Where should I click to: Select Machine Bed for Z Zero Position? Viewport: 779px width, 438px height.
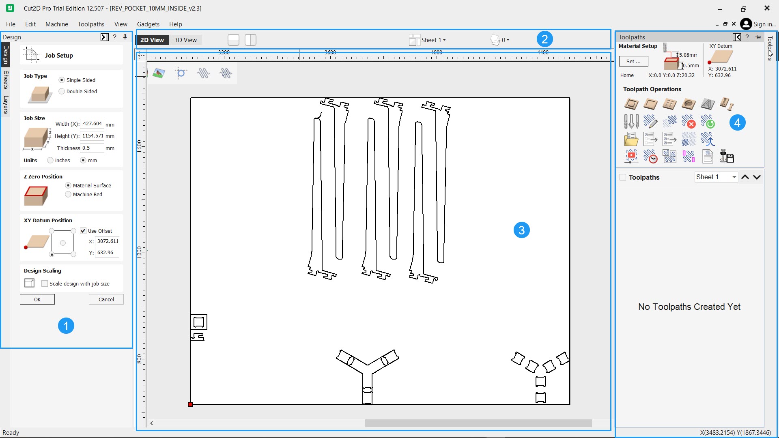pyautogui.click(x=68, y=194)
